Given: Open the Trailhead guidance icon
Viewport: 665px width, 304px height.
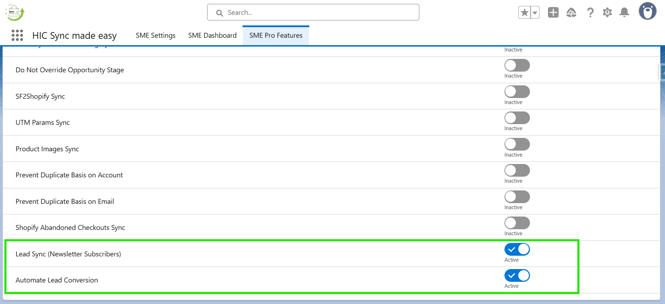Looking at the screenshot, I should click(571, 13).
